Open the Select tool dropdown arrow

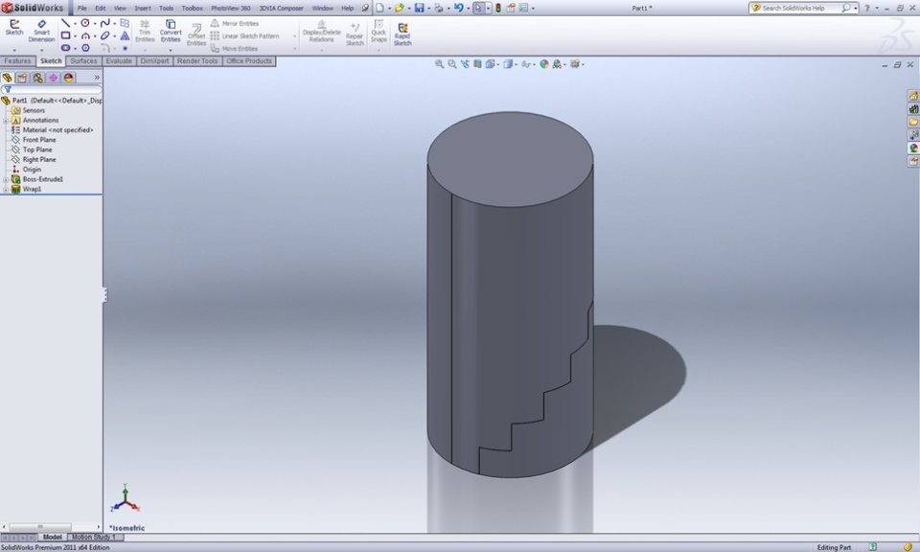pyautogui.click(x=488, y=9)
